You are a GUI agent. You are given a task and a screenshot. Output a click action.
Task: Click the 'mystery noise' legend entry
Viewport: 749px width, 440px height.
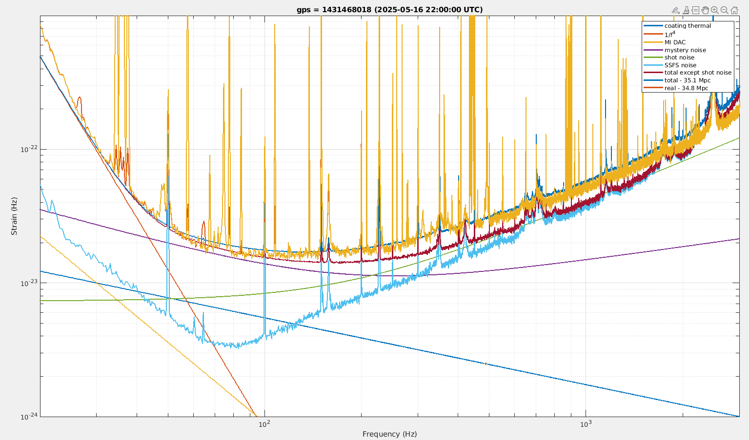tap(685, 50)
